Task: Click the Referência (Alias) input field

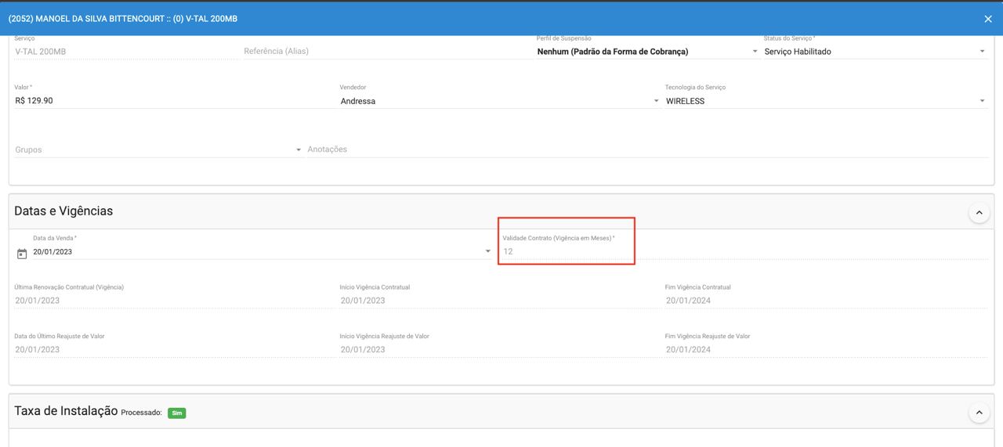Action: coord(387,52)
